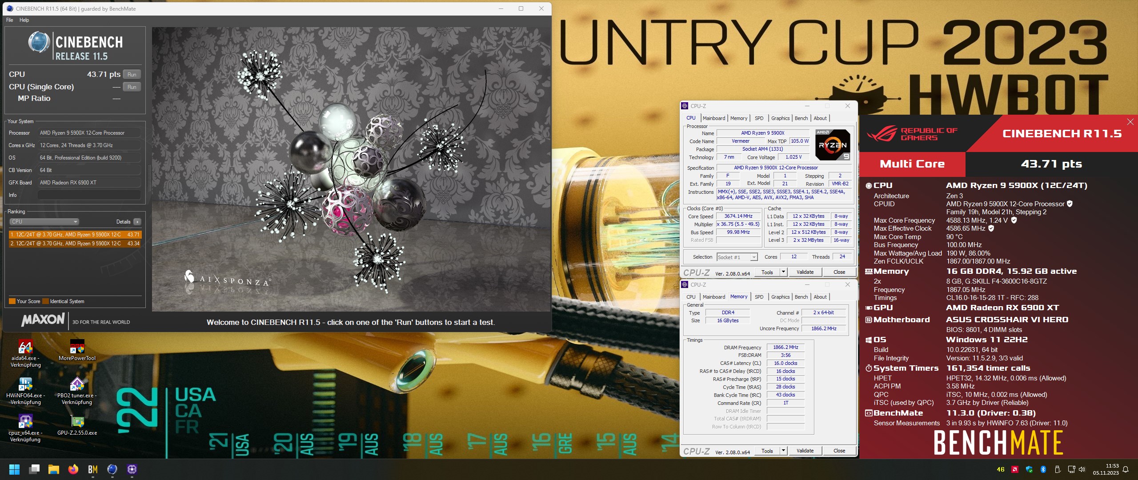Open Cinebench File menu
This screenshot has width=1138, height=480.
click(x=10, y=20)
